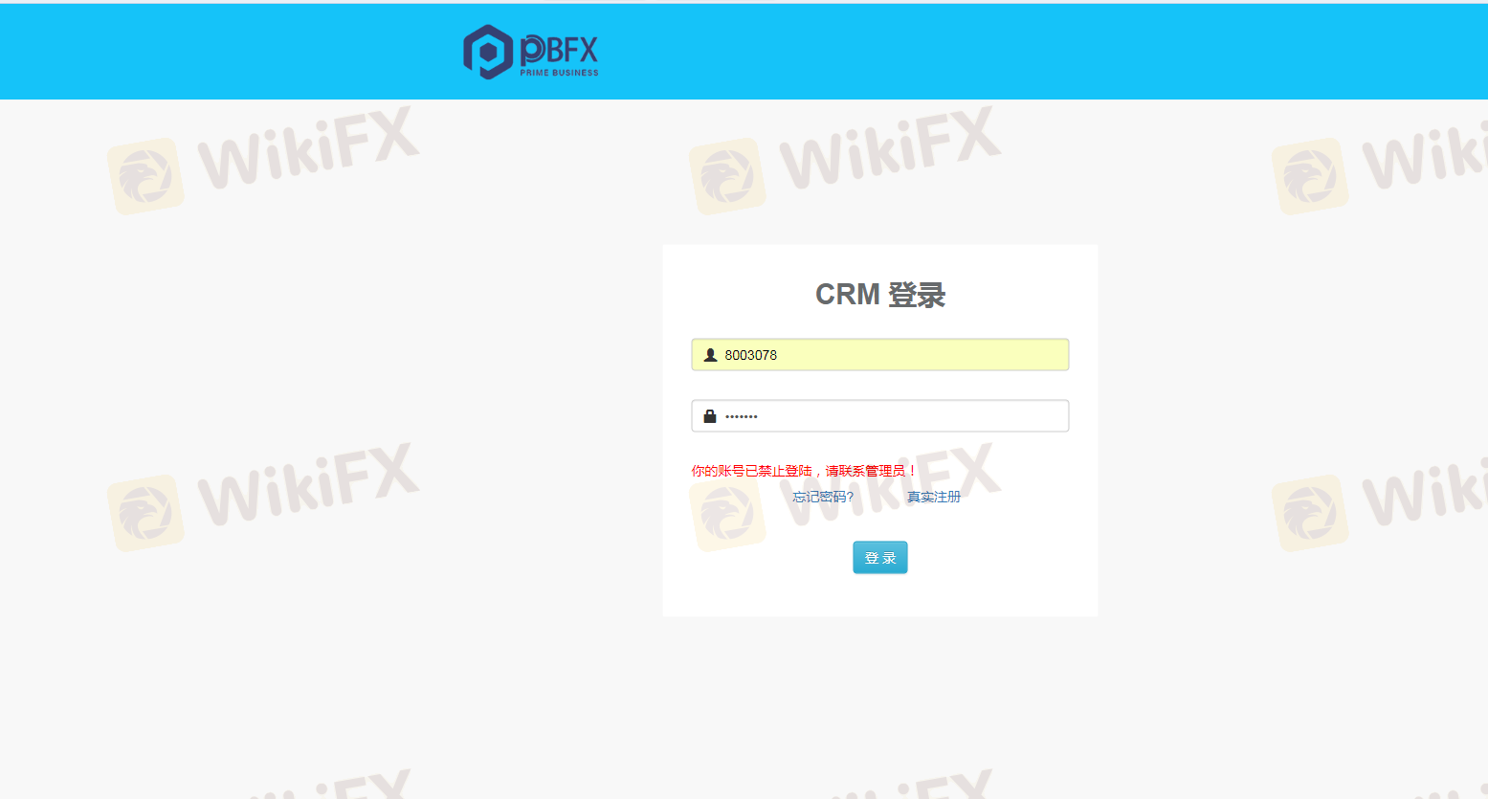Click blank white area inside login card bottom
1488x799 pixels.
pyautogui.click(x=880, y=596)
